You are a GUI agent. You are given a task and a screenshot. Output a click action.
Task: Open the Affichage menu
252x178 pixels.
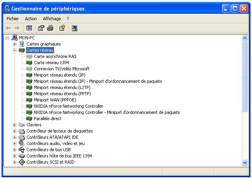coord(52,19)
